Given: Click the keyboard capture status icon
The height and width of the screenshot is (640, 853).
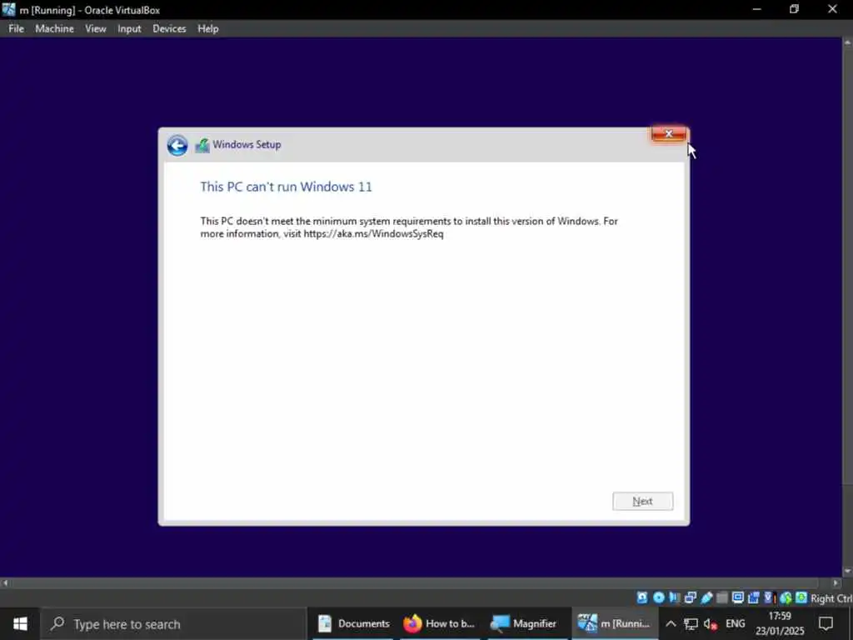Looking at the screenshot, I should 801,597.
